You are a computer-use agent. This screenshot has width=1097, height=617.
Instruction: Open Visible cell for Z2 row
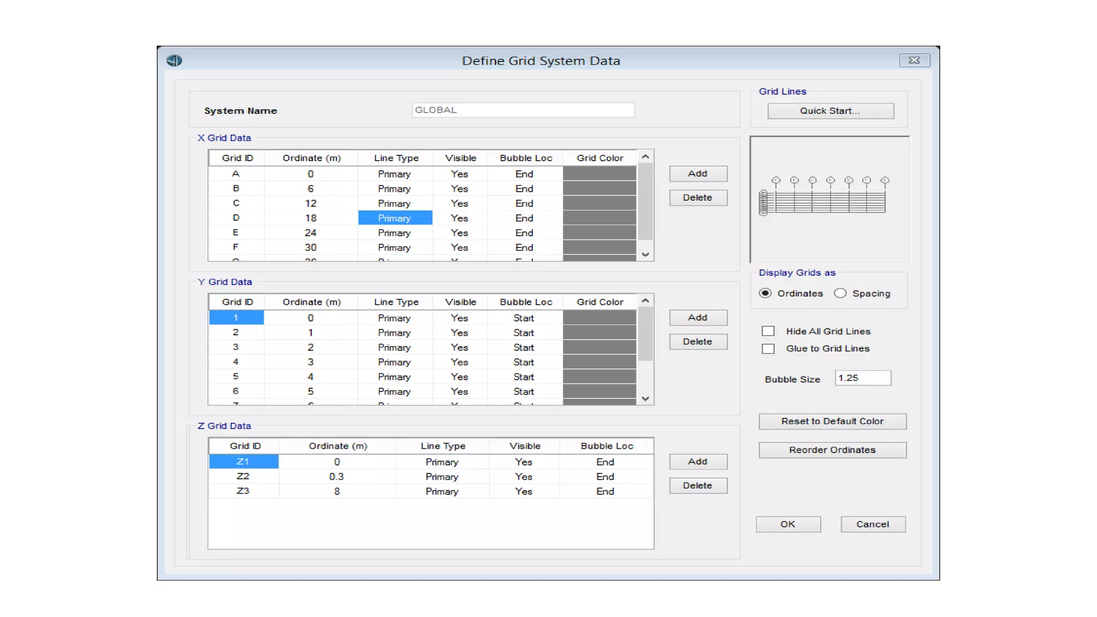pyautogui.click(x=523, y=477)
